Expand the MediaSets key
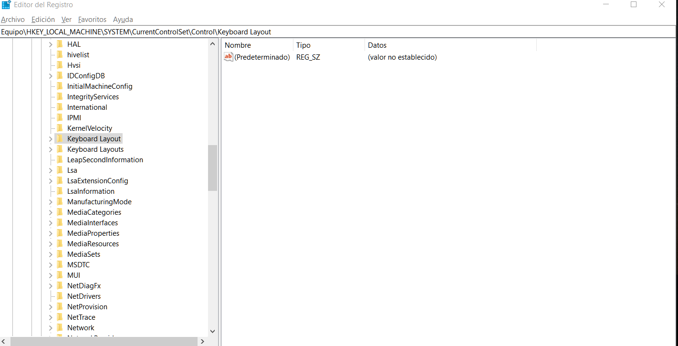The width and height of the screenshot is (678, 346). 51,254
